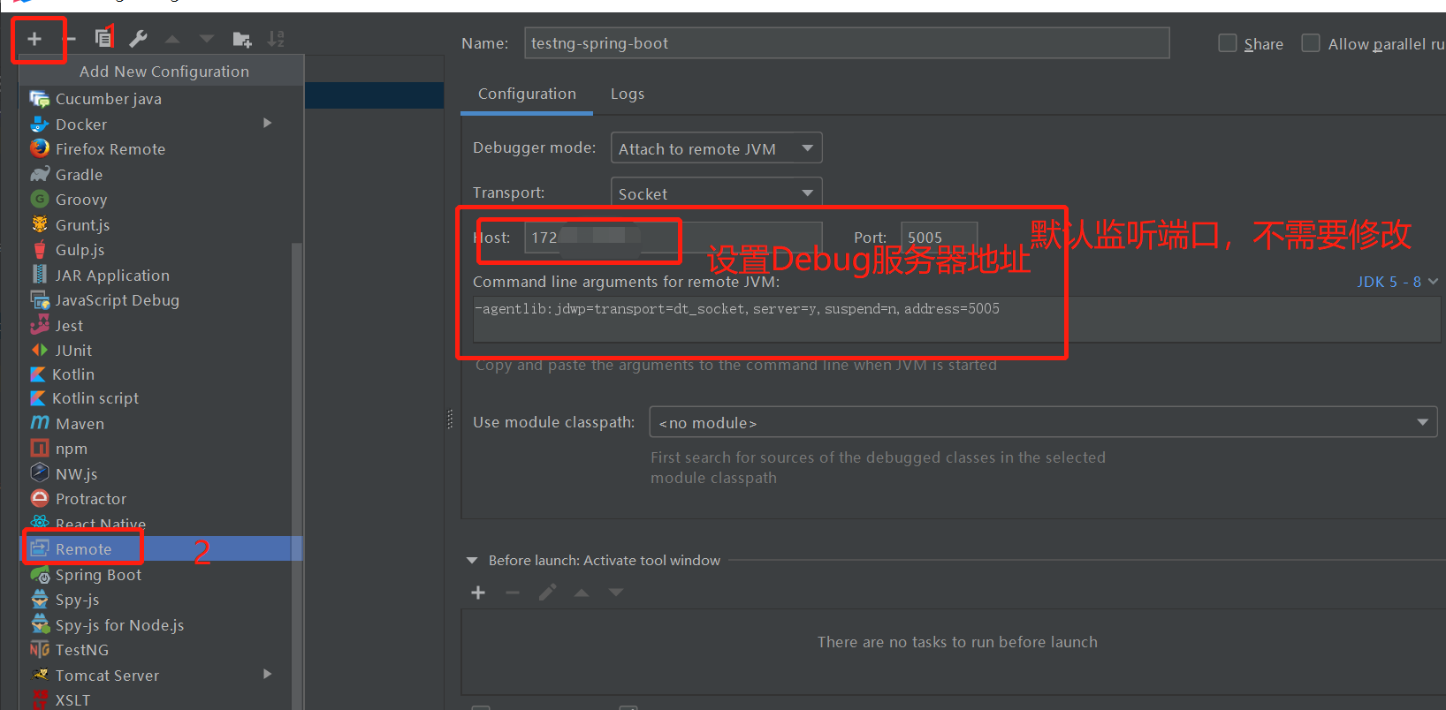Image resolution: width=1446 pixels, height=710 pixels.
Task: Remove before-launch task with minus icon
Action: point(513,593)
